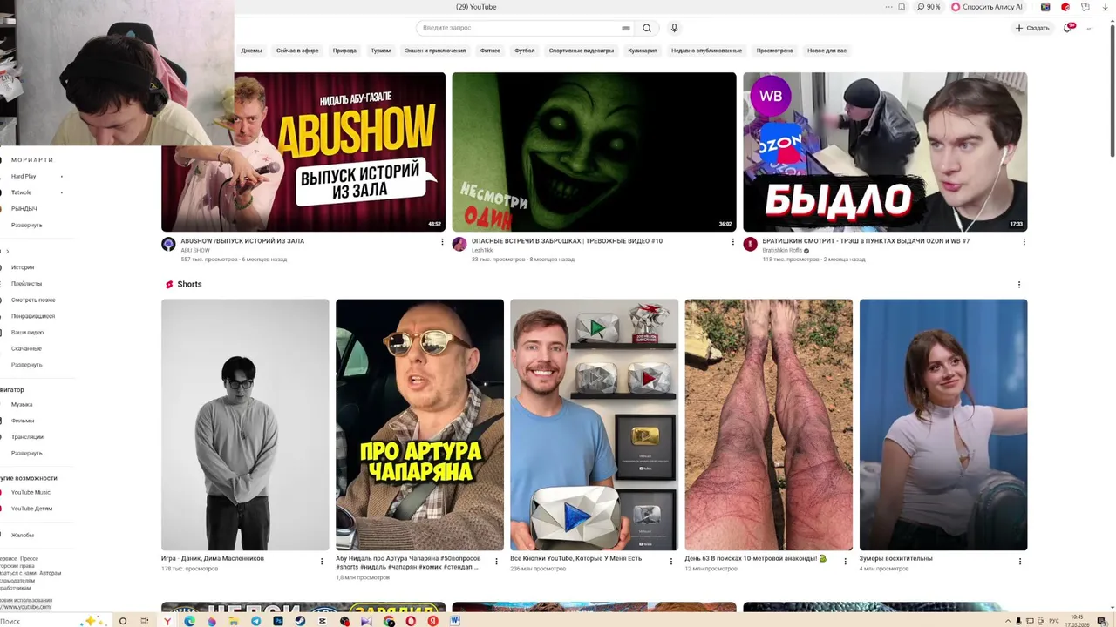Open ABU SHOW channel name link
The image size is (1116, 627).
(195, 250)
